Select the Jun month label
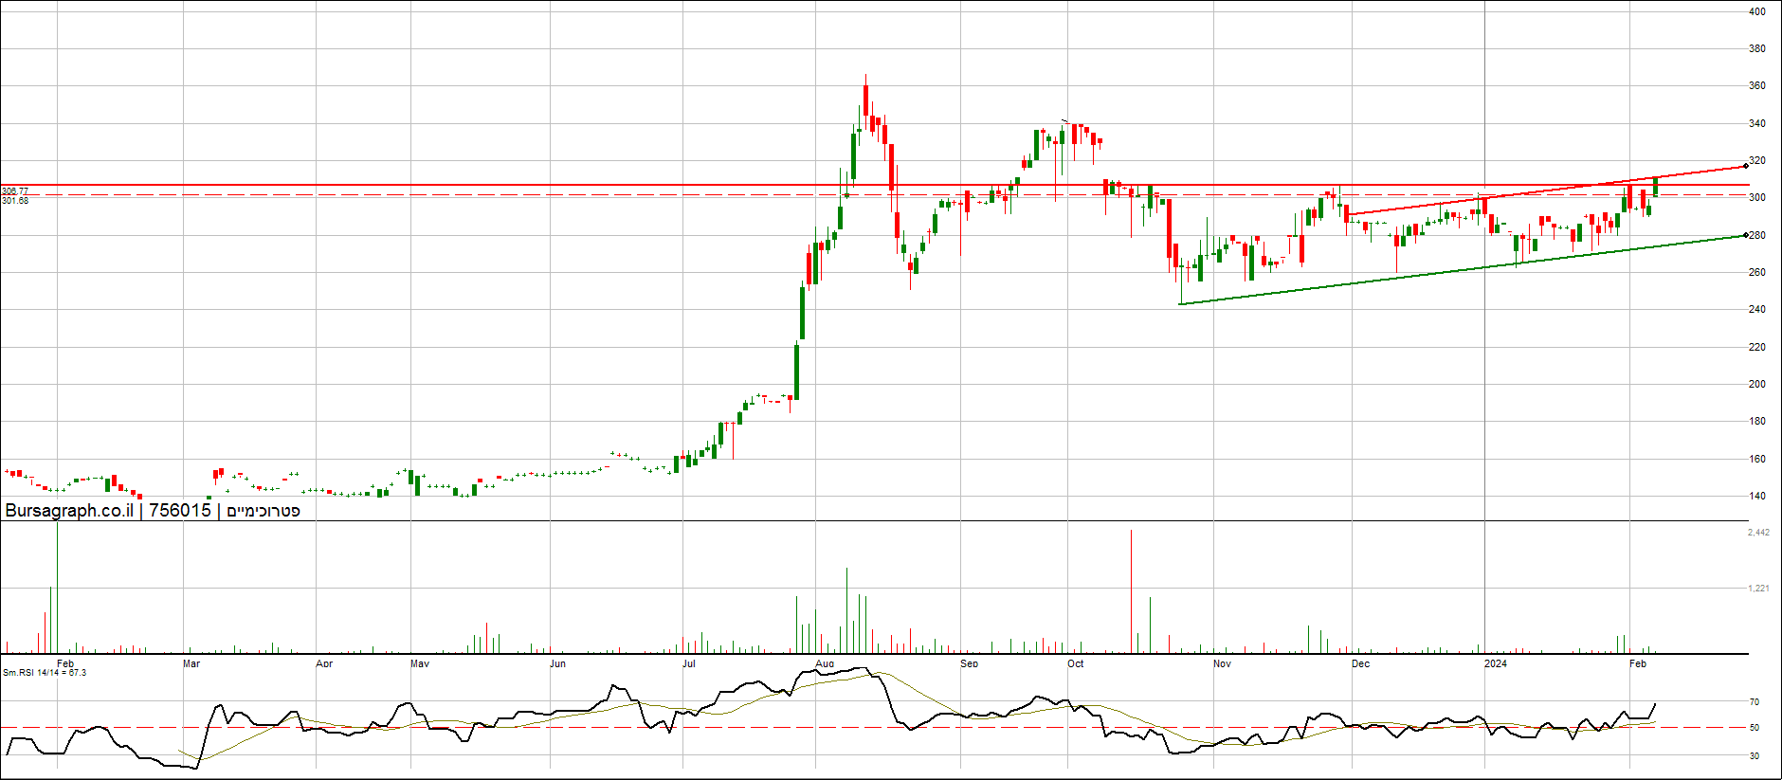1782x780 pixels. [557, 663]
